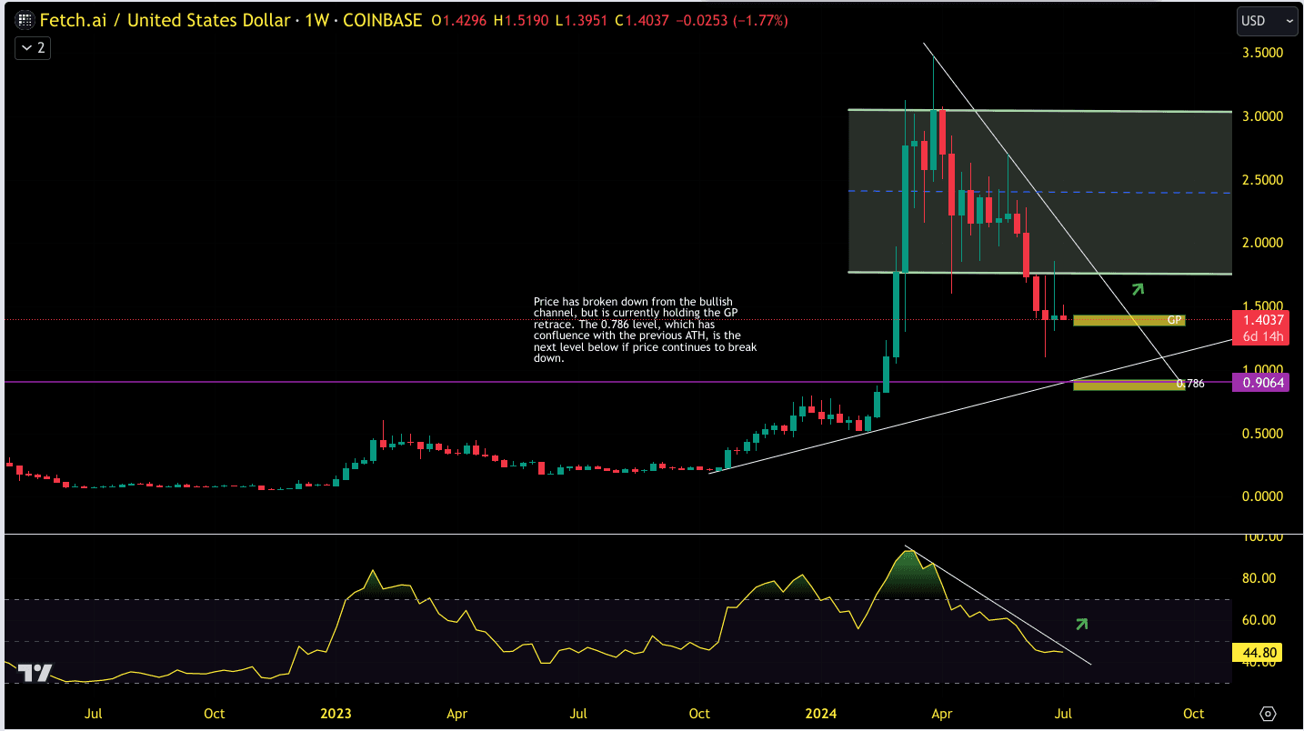
Task: Click the TradingView logo watermark button
Action: [x=35, y=674]
